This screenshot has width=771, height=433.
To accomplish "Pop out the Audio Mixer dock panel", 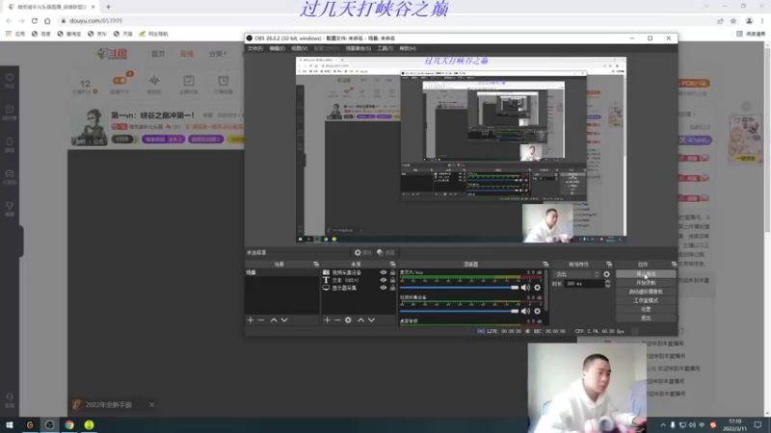I will 545,264.
